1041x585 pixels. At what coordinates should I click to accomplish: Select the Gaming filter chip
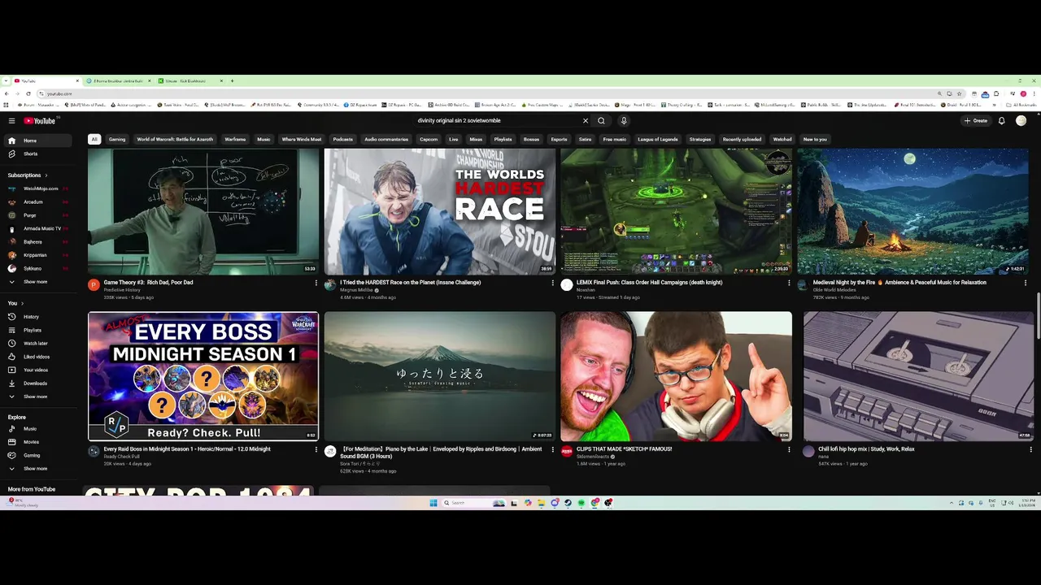pos(117,139)
